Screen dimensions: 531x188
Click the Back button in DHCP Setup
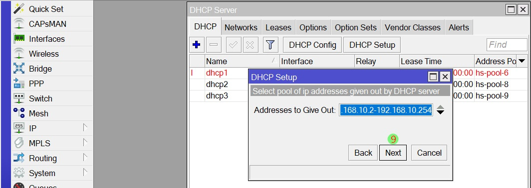(x=363, y=153)
